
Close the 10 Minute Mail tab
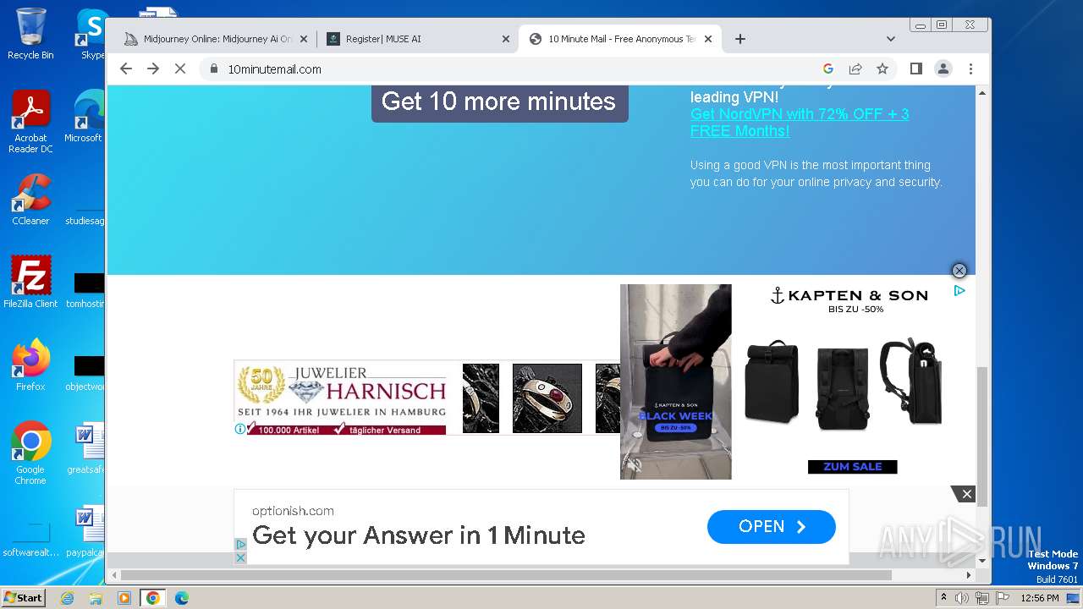point(708,39)
